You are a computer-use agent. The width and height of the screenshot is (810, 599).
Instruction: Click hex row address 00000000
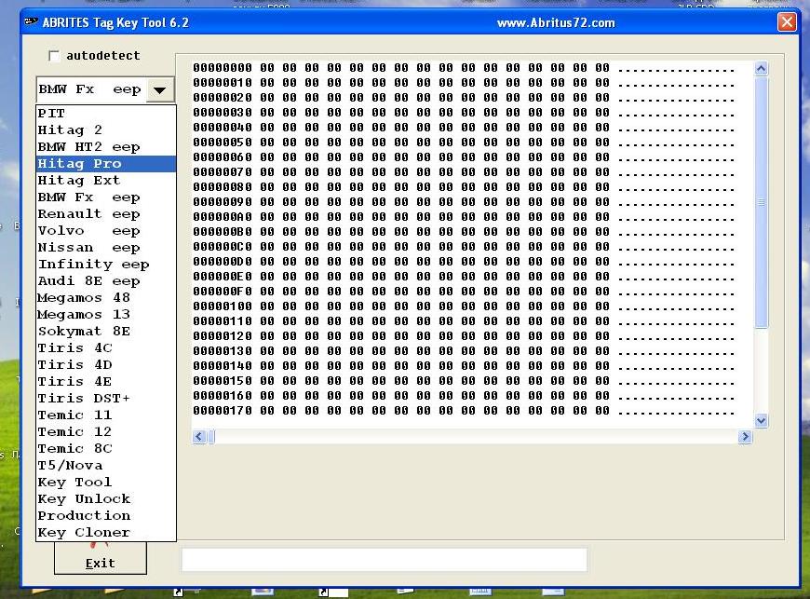[223, 68]
